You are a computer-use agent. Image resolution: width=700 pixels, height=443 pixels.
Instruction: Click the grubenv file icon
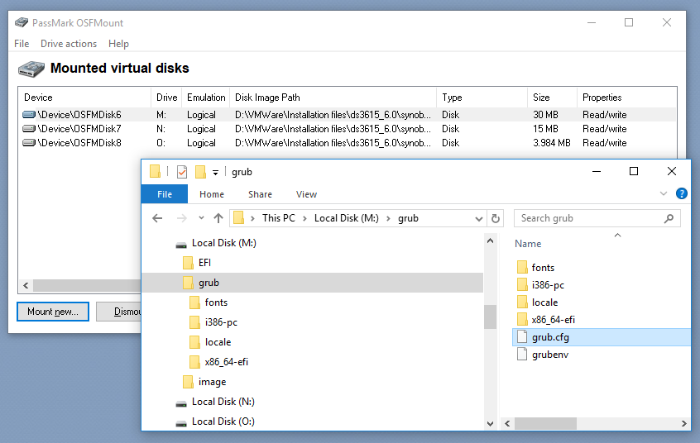(x=522, y=355)
